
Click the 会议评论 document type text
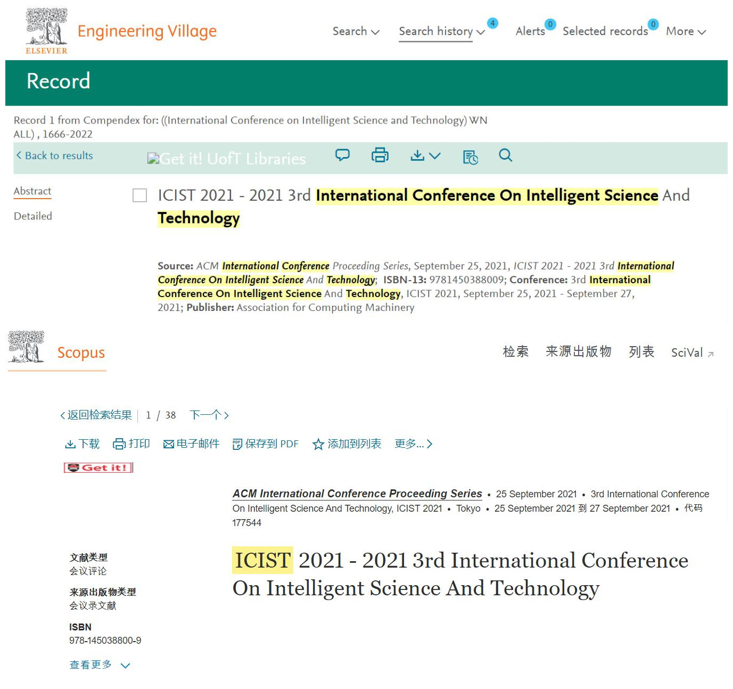pos(88,571)
